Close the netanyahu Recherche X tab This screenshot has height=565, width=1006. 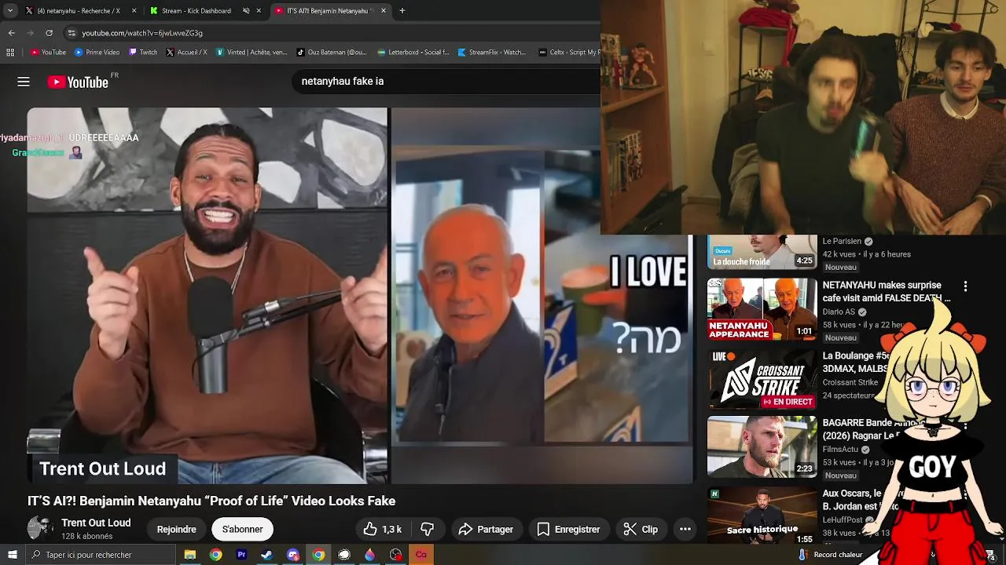(134, 11)
